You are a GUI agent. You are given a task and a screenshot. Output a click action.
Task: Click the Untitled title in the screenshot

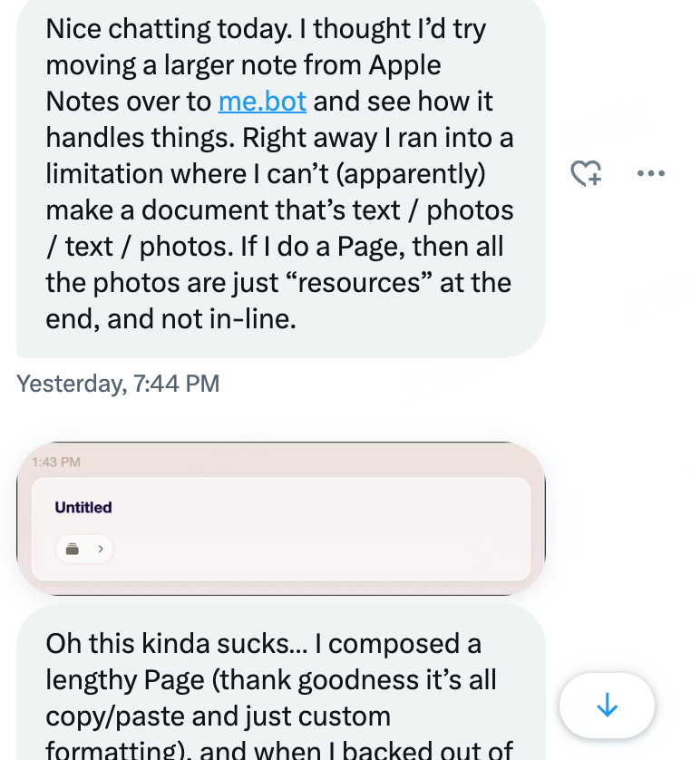click(x=83, y=508)
